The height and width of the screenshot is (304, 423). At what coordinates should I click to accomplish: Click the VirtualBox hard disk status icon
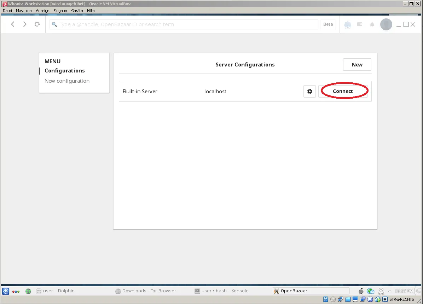pos(326,299)
